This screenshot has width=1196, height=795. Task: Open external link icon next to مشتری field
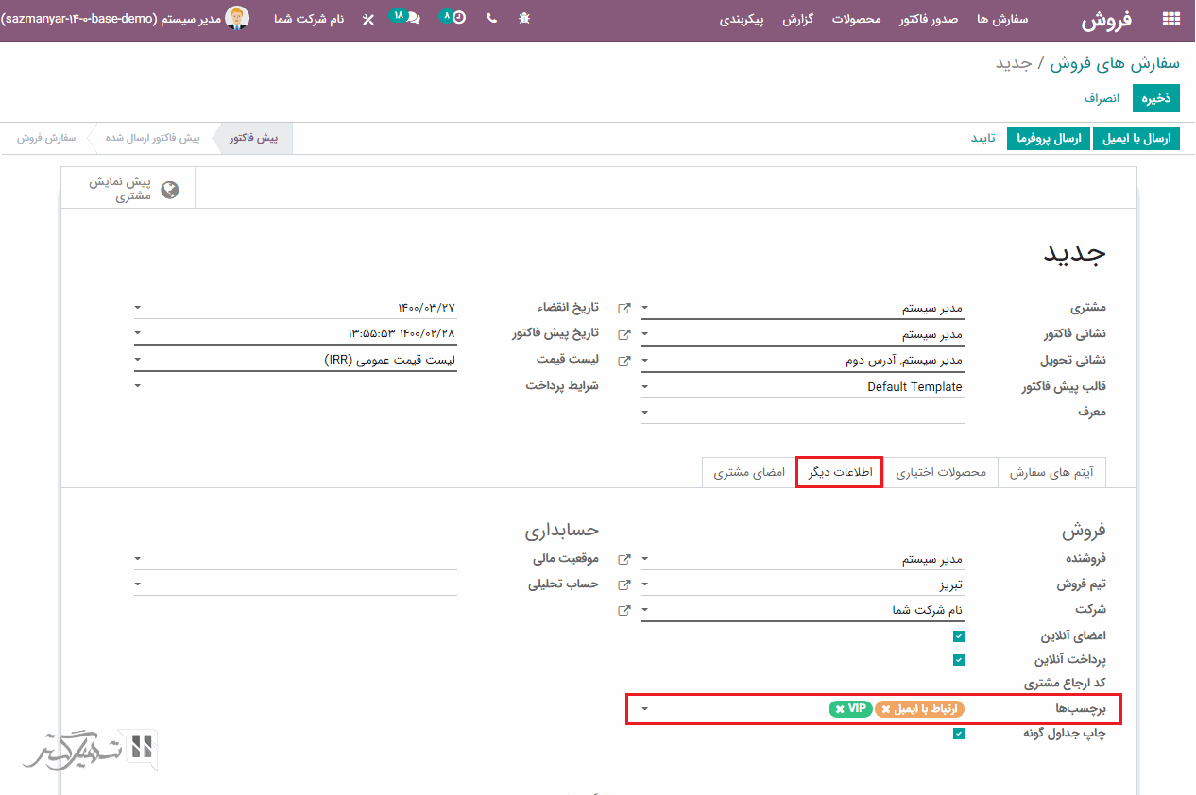[624, 308]
